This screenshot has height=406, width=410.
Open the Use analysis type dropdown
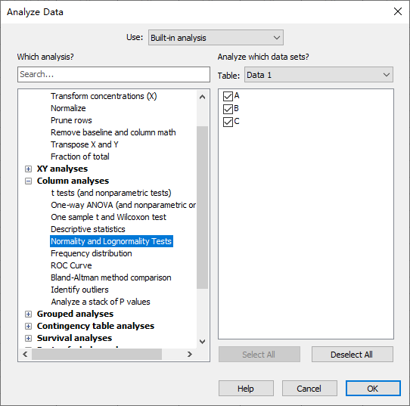click(x=216, y=38)
